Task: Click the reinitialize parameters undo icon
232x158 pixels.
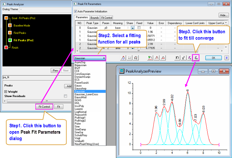Action: [x=177, y=58]
